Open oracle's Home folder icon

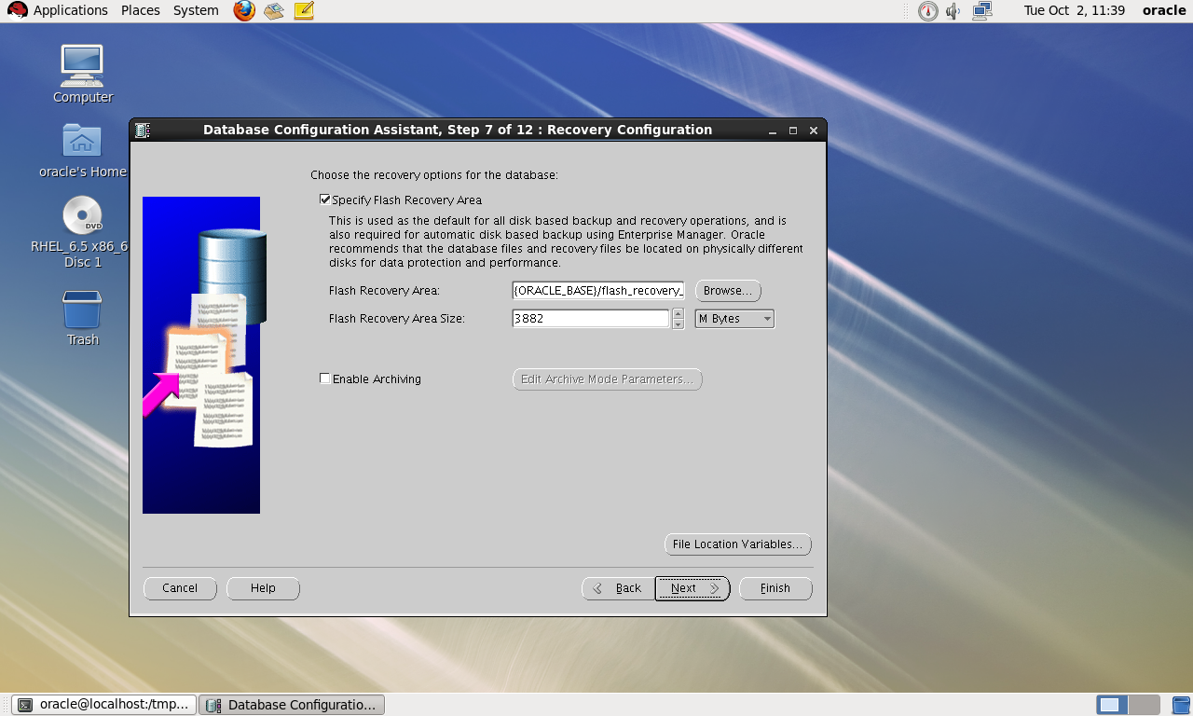click(x=82, y=140)
